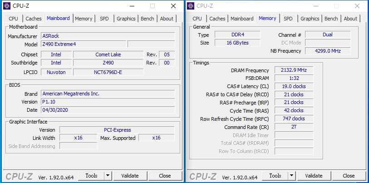369x183 pixels.
Task: Click tRFC 747 clocks value
Action: (x=294, y=119)
